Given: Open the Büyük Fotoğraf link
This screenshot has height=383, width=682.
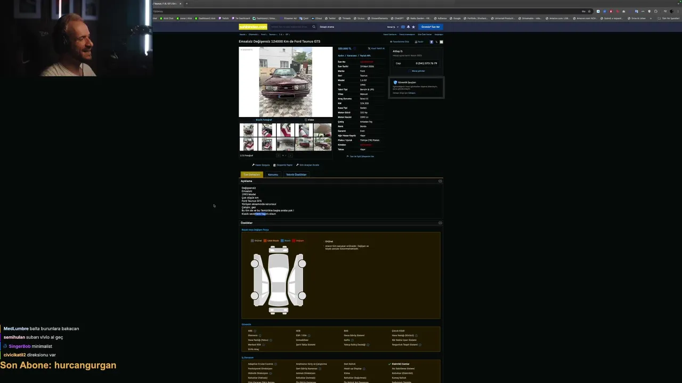Looking at the screenshot, I should [x=264, y=120].
